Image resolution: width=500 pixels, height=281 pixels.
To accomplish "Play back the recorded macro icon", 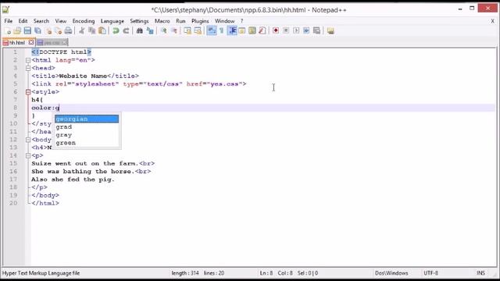I will click(296, 30).
